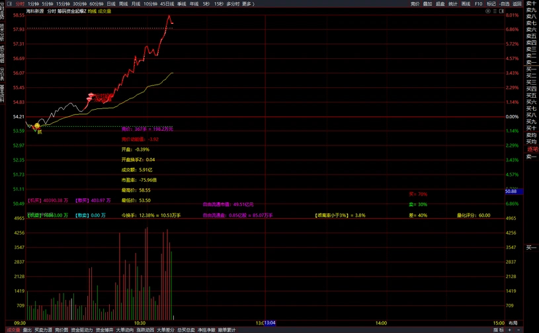Viewport: 539px width, 333px height.
Task: Click the 筹码资金起爆Z indicator label
Action: tap(72, 11)
